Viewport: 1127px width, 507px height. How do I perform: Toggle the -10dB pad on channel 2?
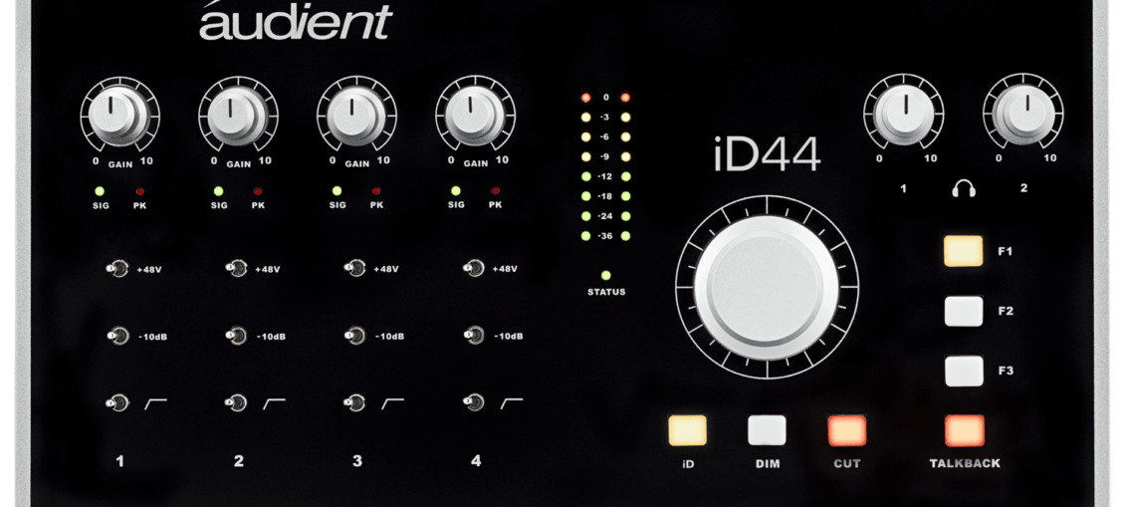click(237, 336)
